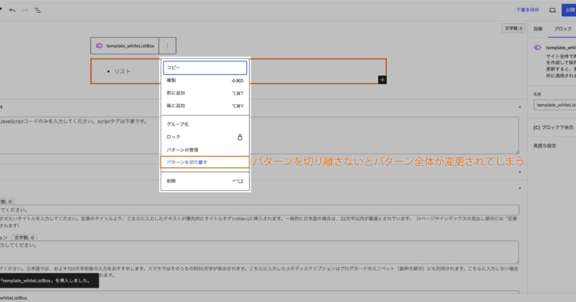Select コピー in the block menu
The image size is (576, 302).
(x=205, y=68)
